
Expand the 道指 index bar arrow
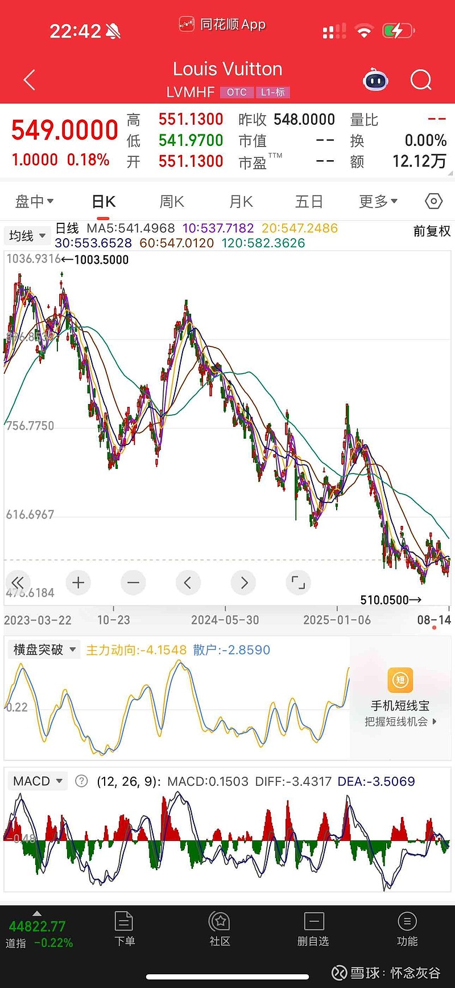tap(37, 913)
